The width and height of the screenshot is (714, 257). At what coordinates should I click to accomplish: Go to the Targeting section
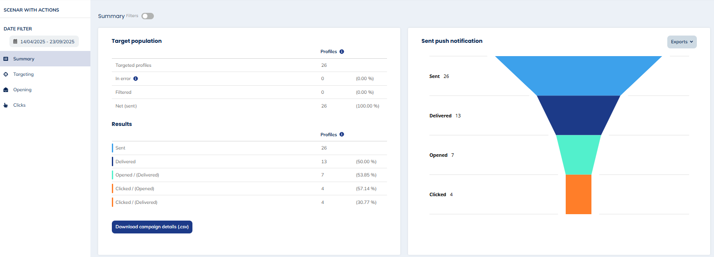24,75
